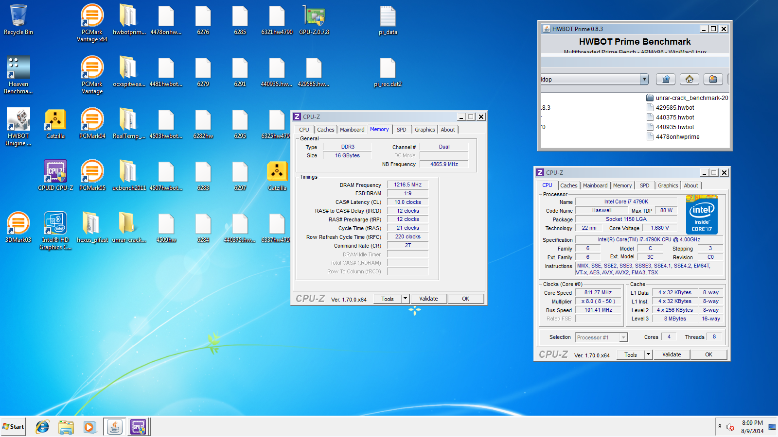
Task: Select 440375.hwbot in file list
Action: coord(675,118)
